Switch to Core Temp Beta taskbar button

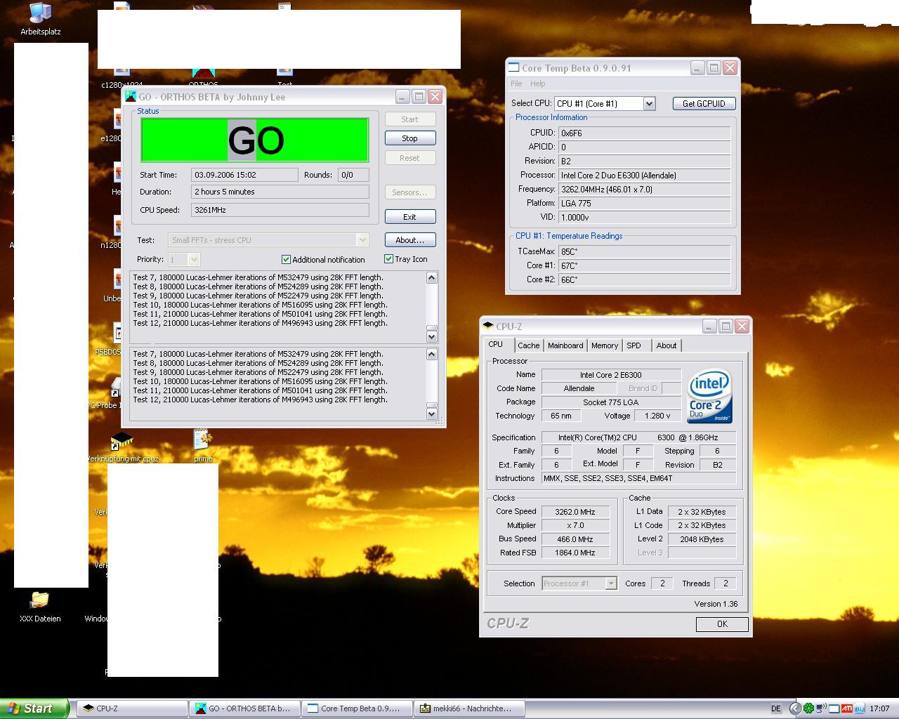coord(357,708)
